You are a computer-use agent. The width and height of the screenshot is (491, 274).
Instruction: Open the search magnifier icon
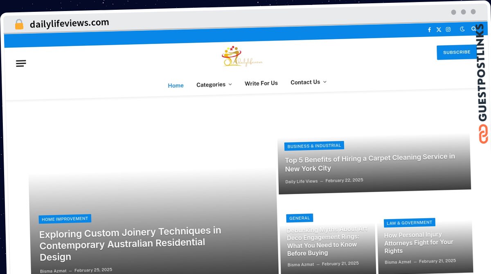pyautogui.click(x=474, y=29)
